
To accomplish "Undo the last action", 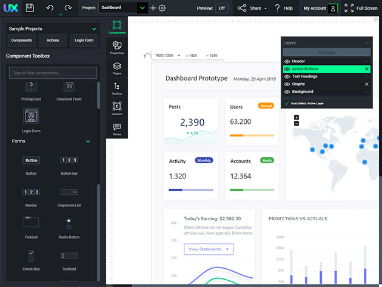I will pos(50,8).
